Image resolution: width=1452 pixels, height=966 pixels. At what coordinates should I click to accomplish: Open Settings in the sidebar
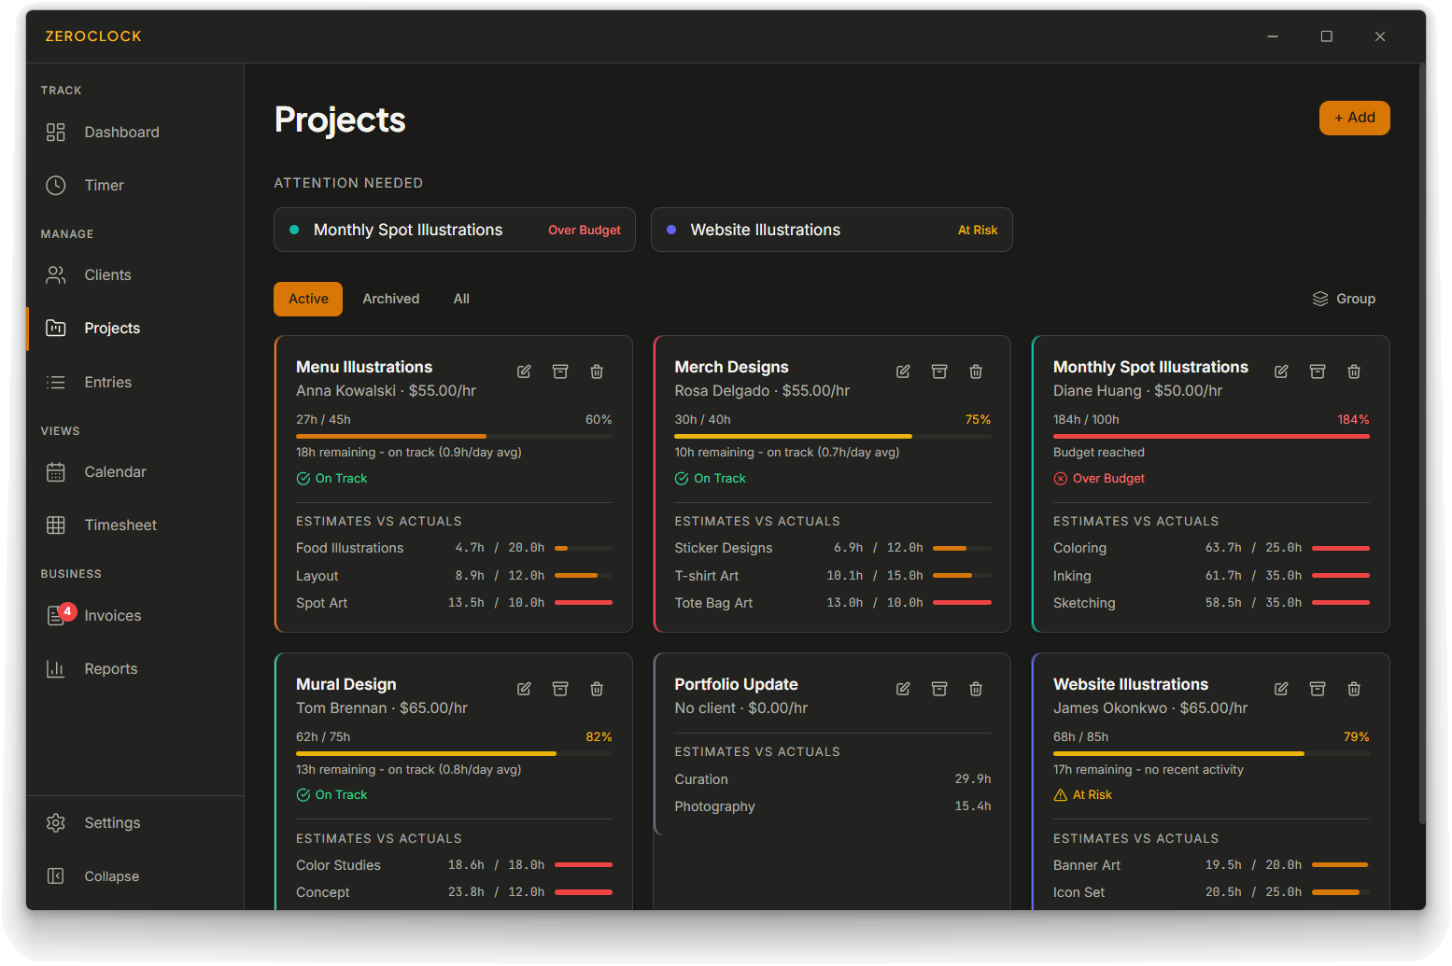[112, 823]
